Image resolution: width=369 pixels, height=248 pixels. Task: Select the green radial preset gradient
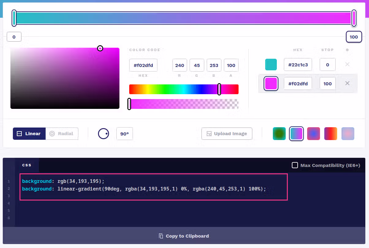tap(279, 134)
